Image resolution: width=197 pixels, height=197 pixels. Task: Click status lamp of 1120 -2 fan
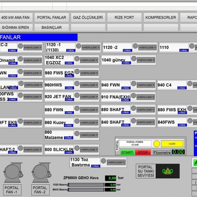pos(135,46)
